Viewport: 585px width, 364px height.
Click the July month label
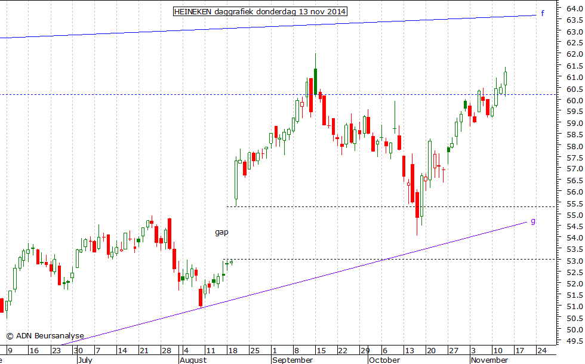tap(85, 360)
